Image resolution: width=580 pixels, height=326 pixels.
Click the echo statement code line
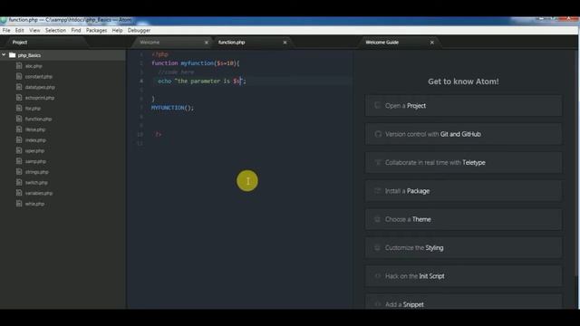click(202, 81)
